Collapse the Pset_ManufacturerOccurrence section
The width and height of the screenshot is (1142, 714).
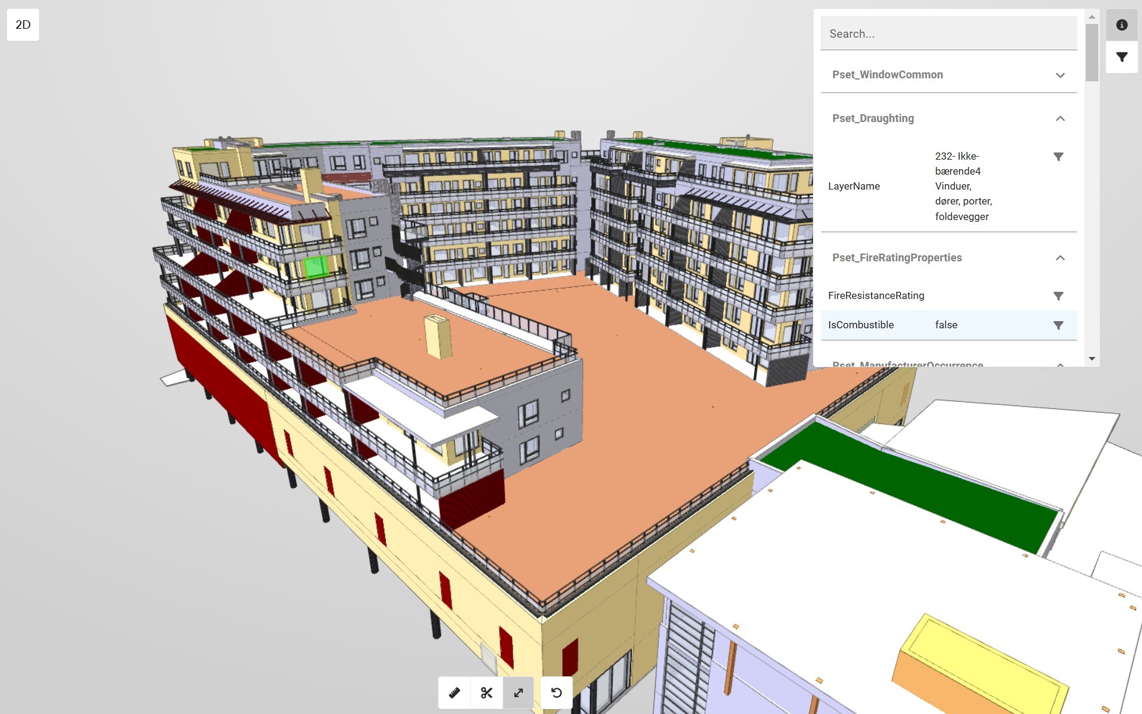1060,364
